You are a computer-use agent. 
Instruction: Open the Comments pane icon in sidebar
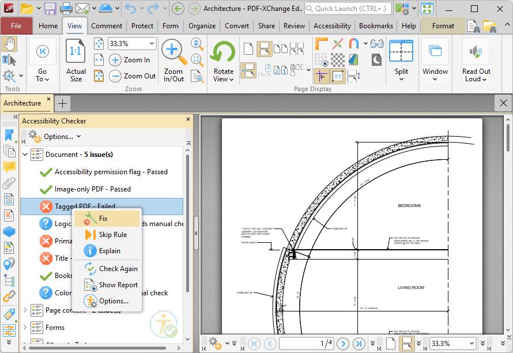point(9,167)
